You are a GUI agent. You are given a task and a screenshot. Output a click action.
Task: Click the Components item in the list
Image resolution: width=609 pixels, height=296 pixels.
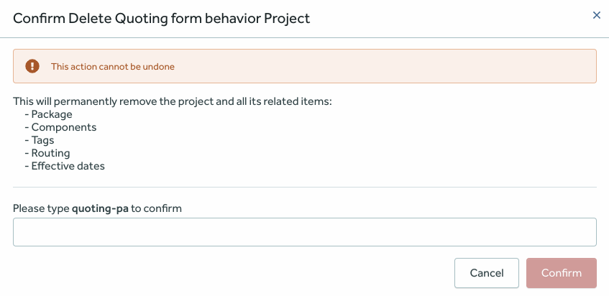[63, 127]
